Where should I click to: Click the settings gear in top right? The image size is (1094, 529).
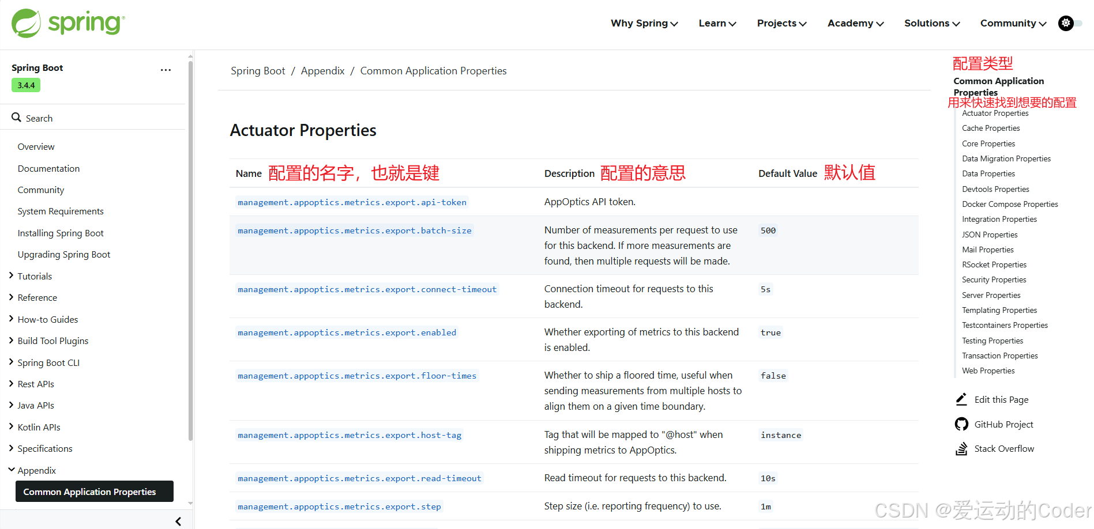[x=1065, y=23]
